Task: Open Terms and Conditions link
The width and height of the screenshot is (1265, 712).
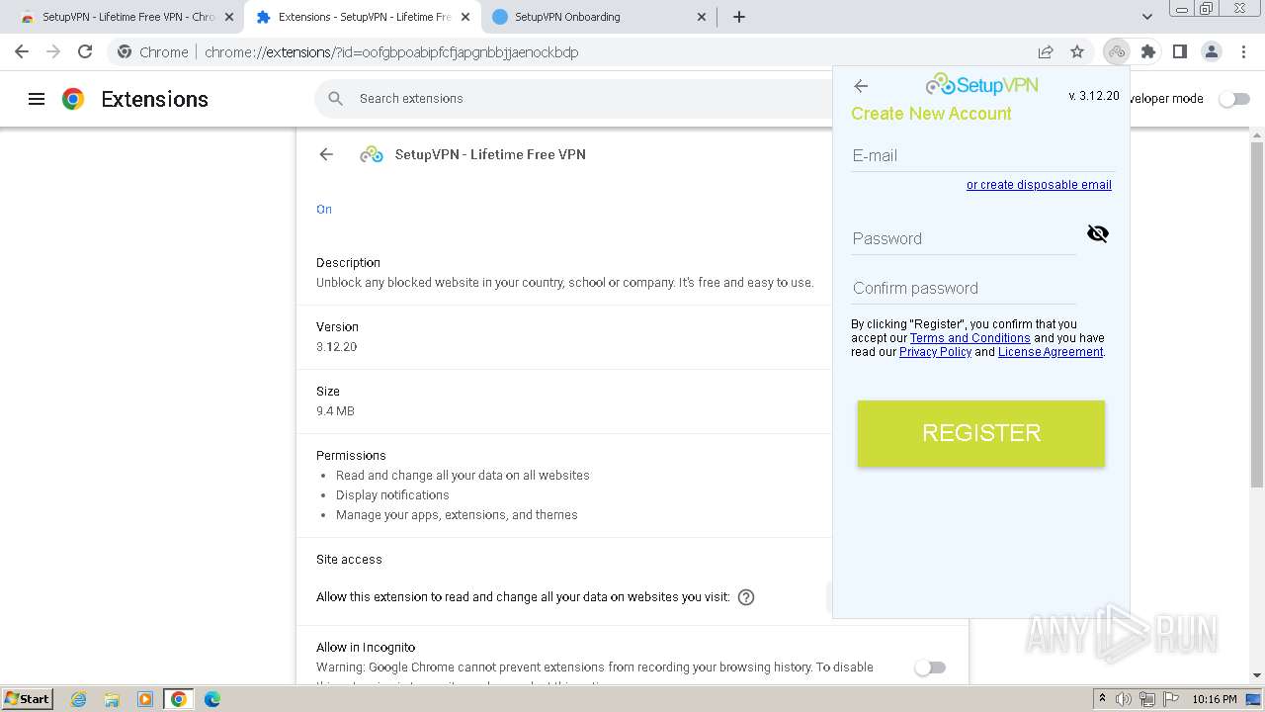Action: (970, 338)
